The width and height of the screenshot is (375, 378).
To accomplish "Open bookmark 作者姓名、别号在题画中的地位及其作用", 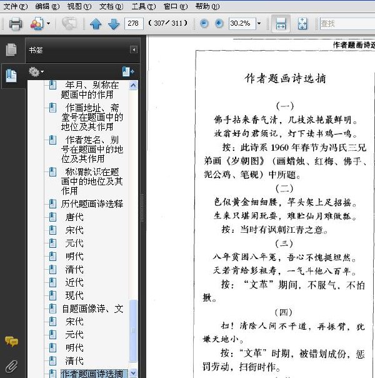I will pos(92,149).
